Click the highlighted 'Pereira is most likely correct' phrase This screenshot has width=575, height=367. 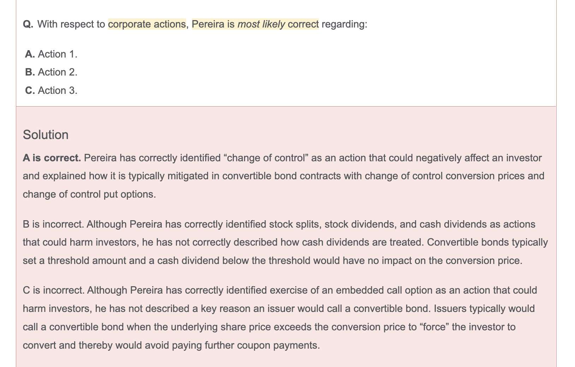click(x=255, y=24)
